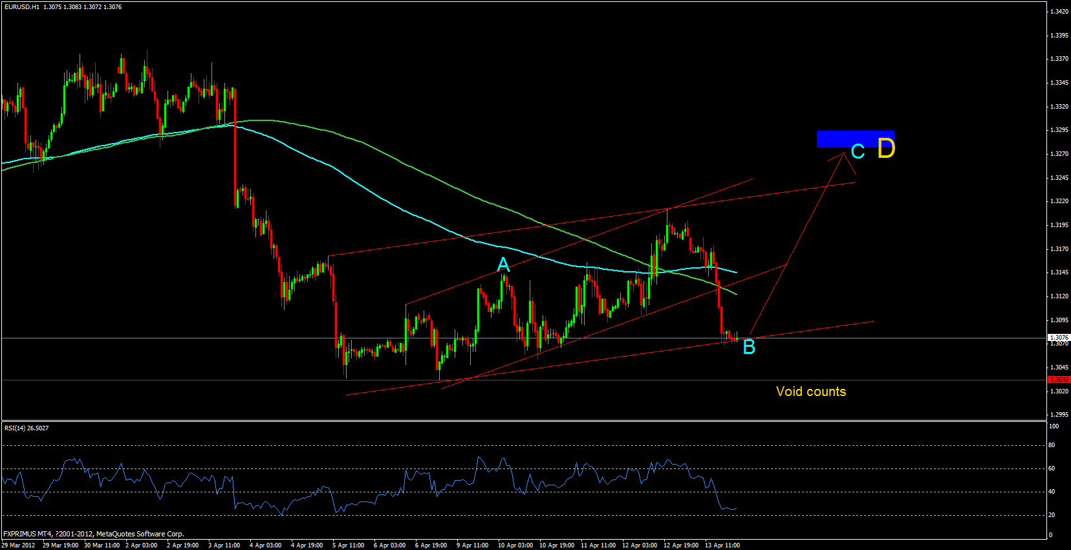Click the RSI scale value 80
Viewport: 1071px width, 550px height.
click(1052, 445)
